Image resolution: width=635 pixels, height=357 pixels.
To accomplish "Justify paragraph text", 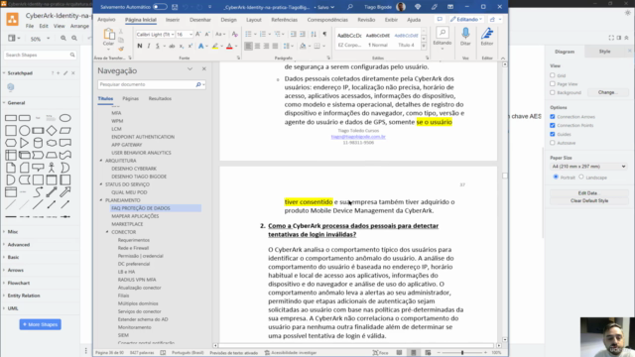I will (275, 47).
